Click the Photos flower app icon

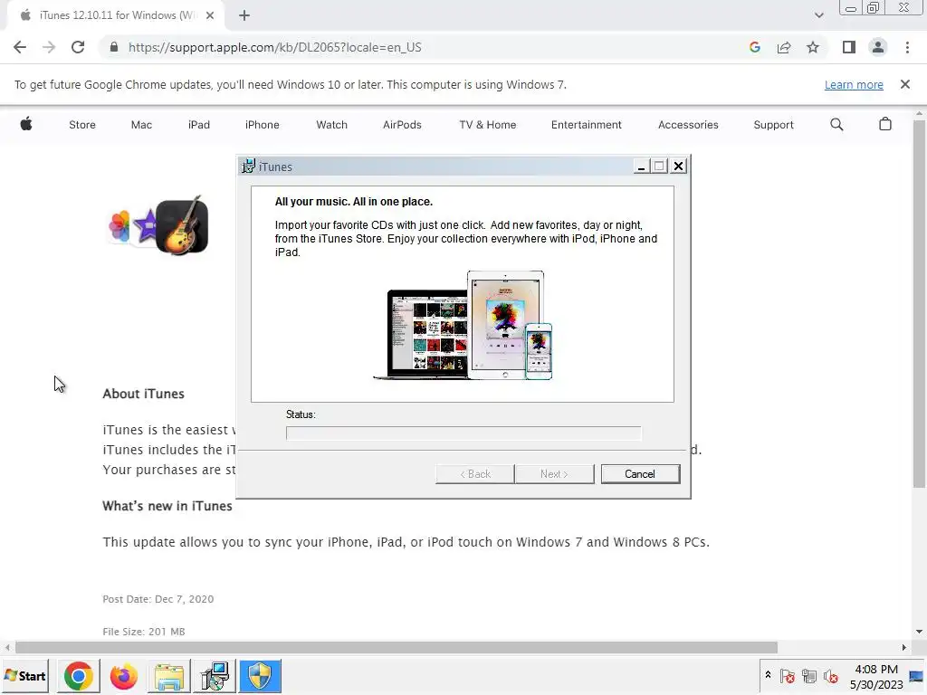[119, 226]
